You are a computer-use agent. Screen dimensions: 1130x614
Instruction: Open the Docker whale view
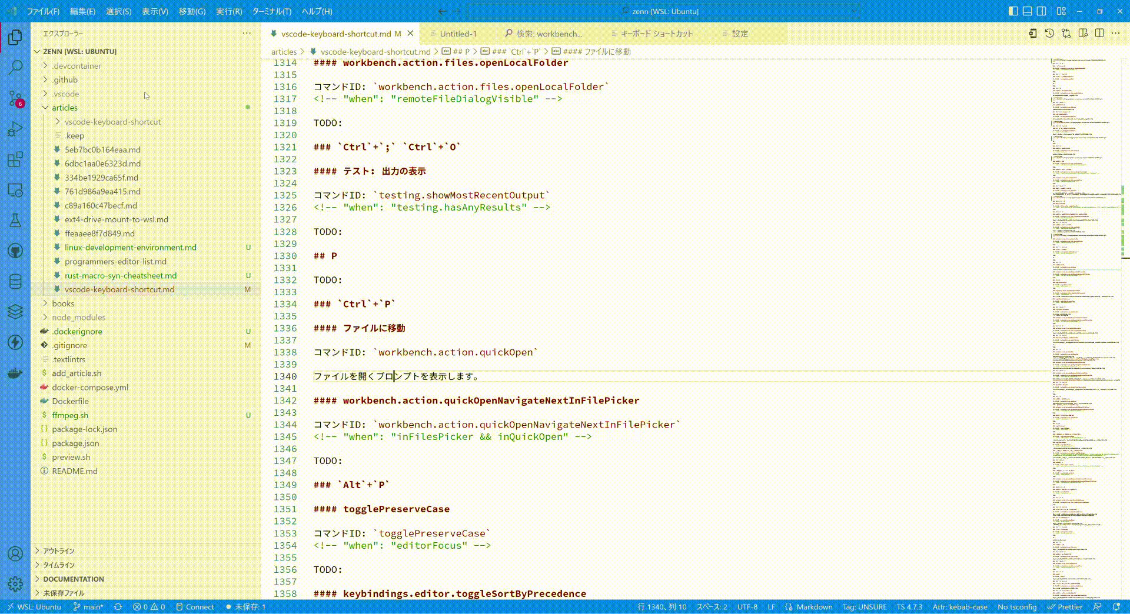tap(15, 373)
